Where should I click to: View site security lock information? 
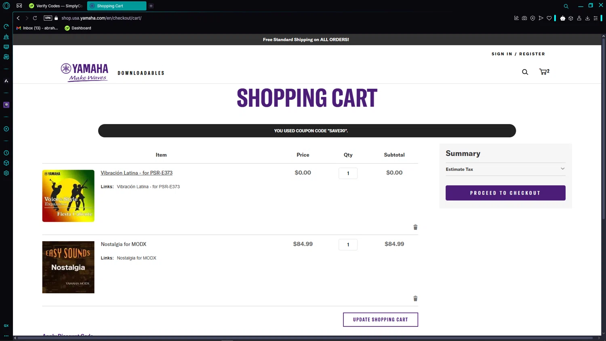(56, 18)
